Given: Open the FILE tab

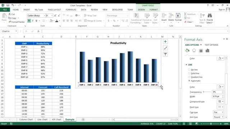Looking at the screenshot, I should tap(5, 10).
